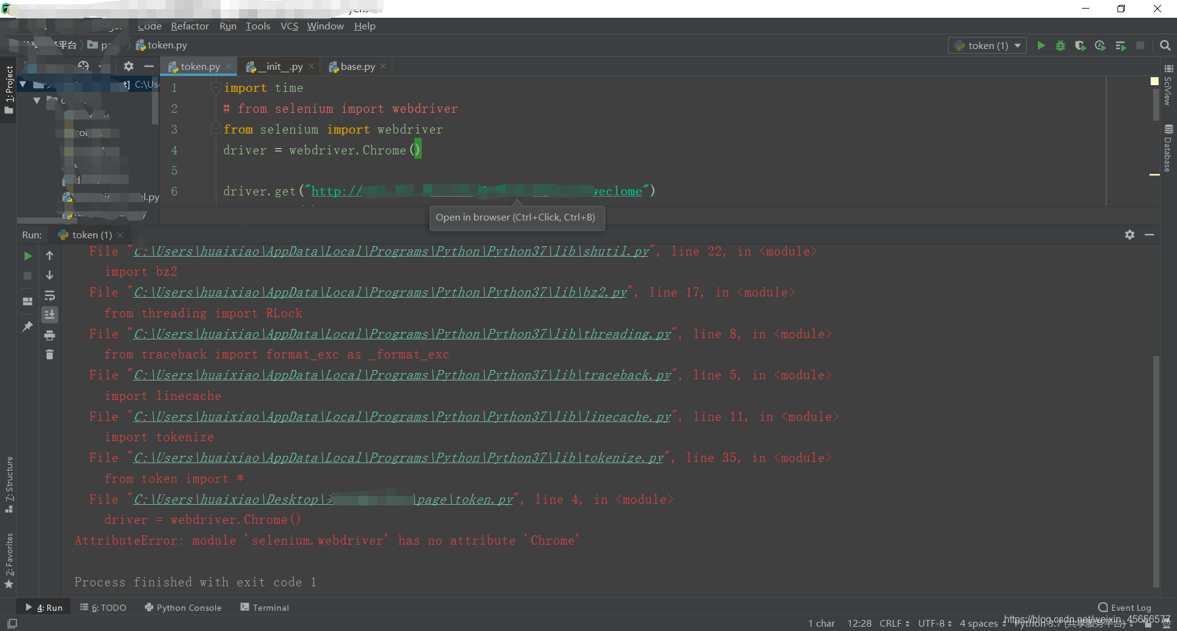Open the Refactor menu
The width and height of the screenshot is (1177, 631).
190,26
